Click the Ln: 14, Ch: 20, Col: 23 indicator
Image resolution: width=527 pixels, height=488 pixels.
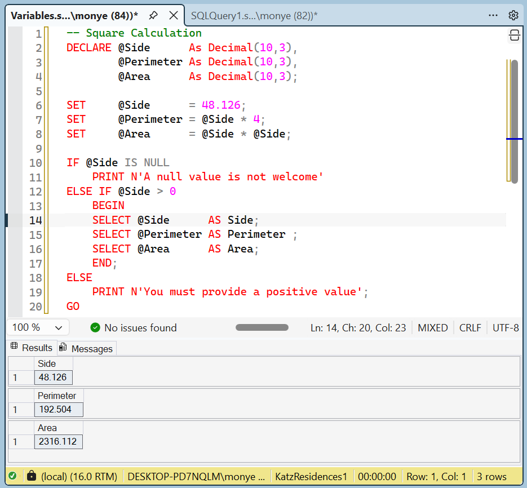tap(358, 328)
